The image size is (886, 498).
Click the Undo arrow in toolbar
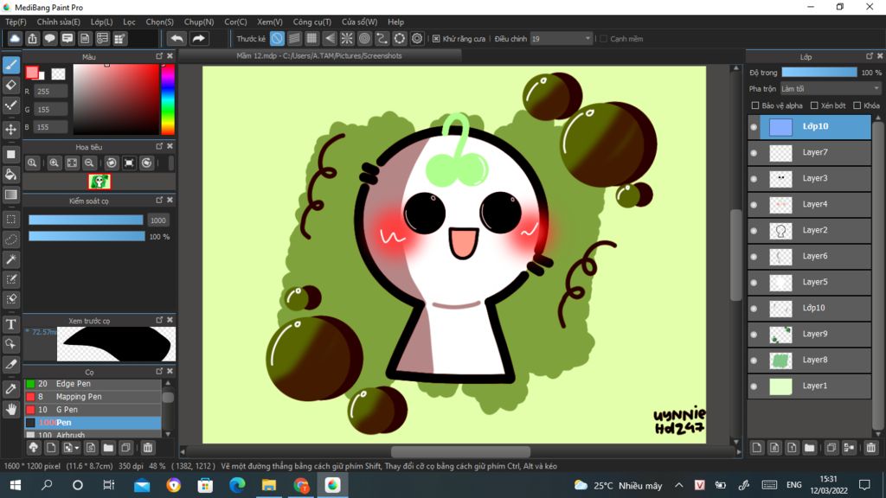[177, 38]
